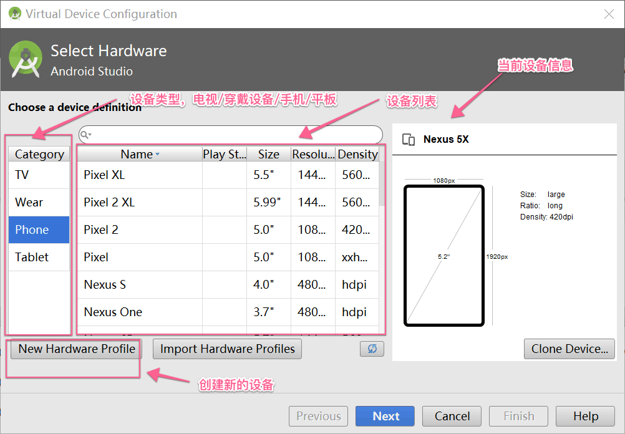Click the Cancel button

point(452,416)
